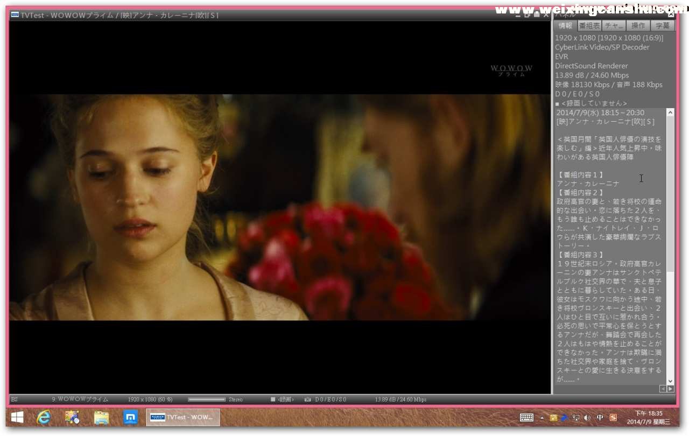
Task: Open the 番組表 panel tab
Action: pos(589,26)
